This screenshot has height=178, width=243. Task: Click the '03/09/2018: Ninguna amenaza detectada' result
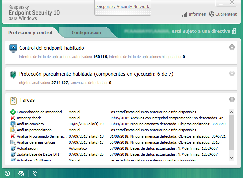(x=167, y=124)
